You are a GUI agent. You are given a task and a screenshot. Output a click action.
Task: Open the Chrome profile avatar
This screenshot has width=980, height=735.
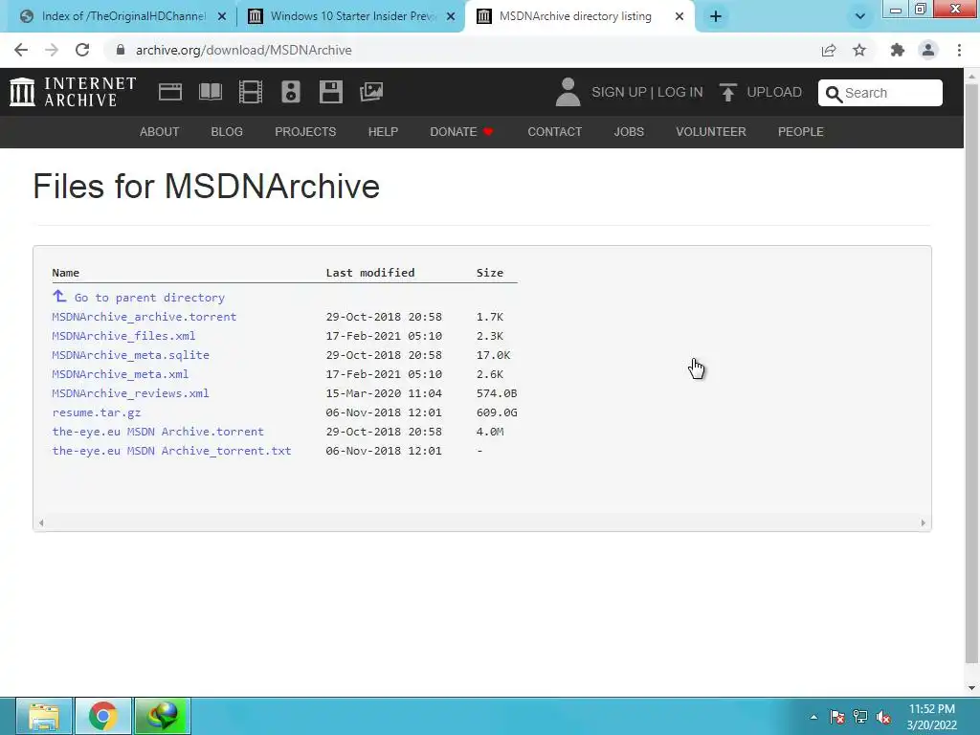[x=928, y=50]
